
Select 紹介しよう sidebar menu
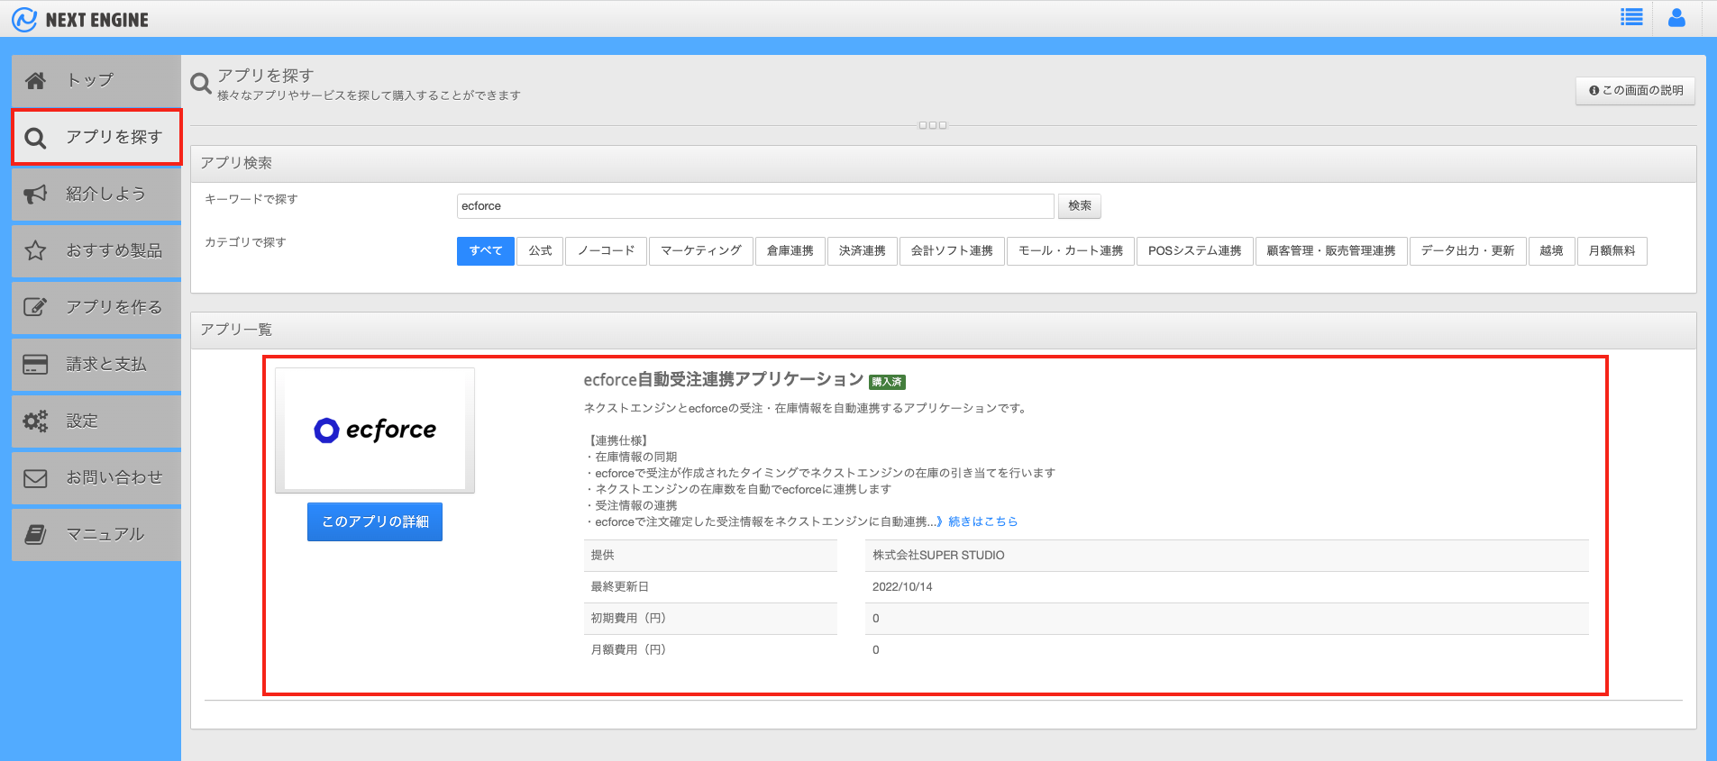tap(96, 194)
